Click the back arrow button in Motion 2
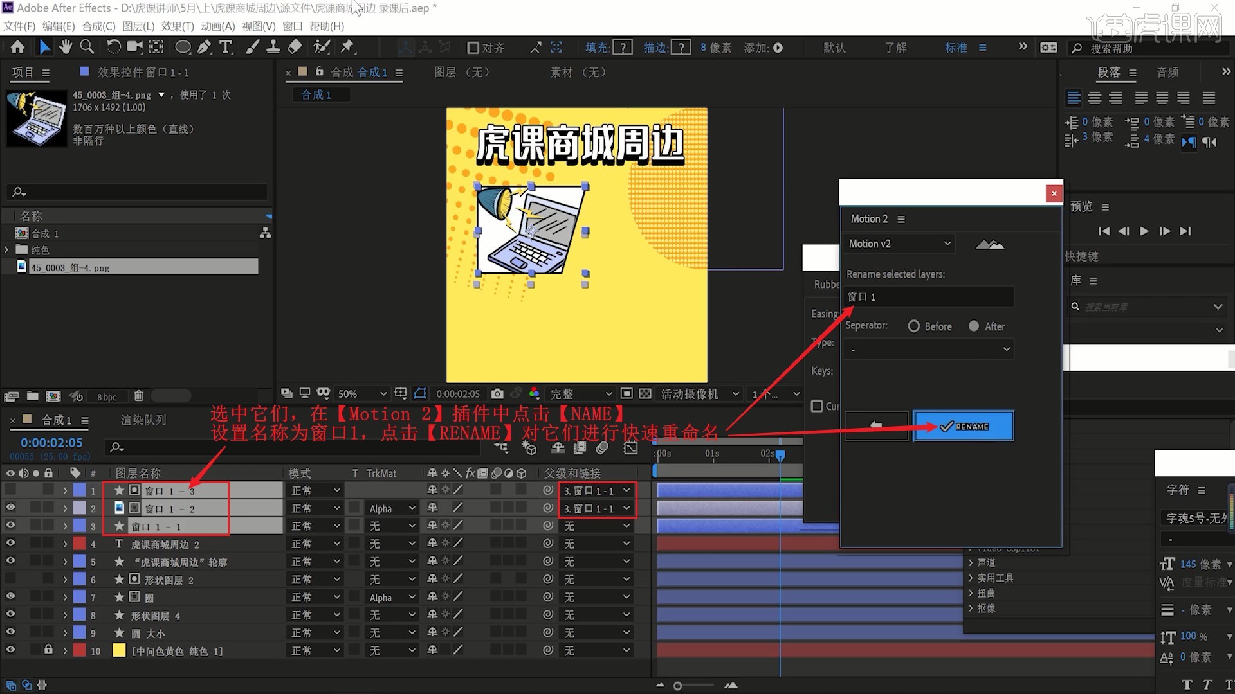The height and width of the screenshot is (694, 1235). [x=876, y=425]
